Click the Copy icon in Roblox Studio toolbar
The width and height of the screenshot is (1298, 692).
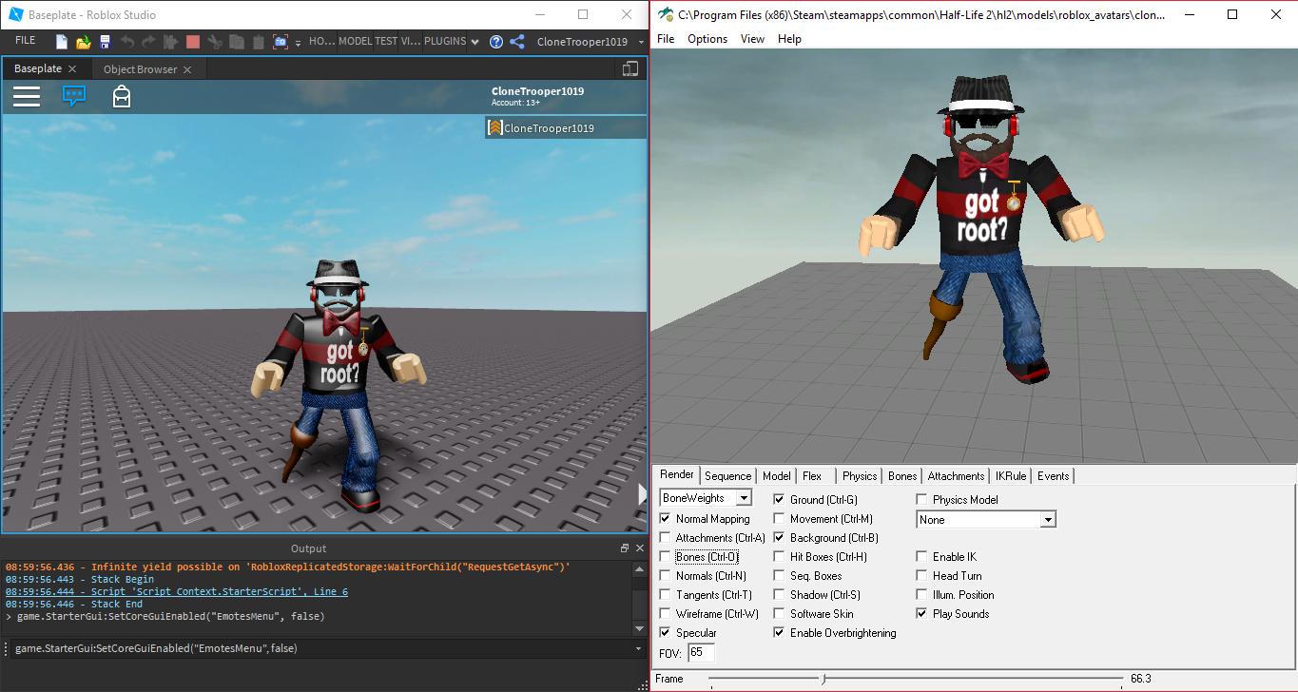[237, 42]
